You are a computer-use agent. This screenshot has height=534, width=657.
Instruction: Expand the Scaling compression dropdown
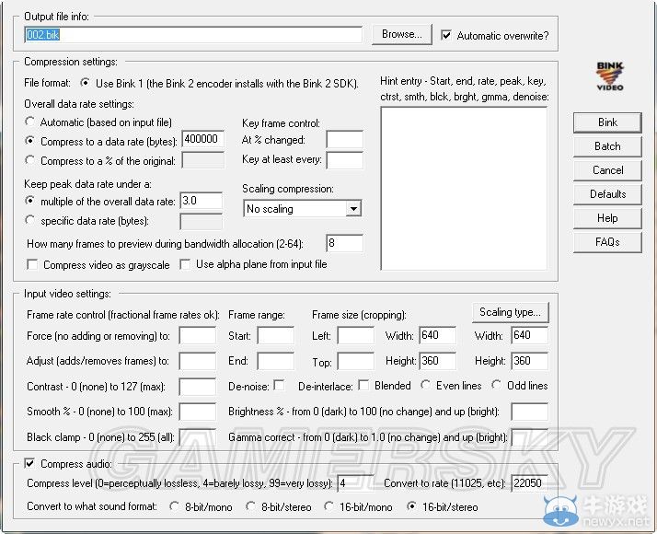353,209
